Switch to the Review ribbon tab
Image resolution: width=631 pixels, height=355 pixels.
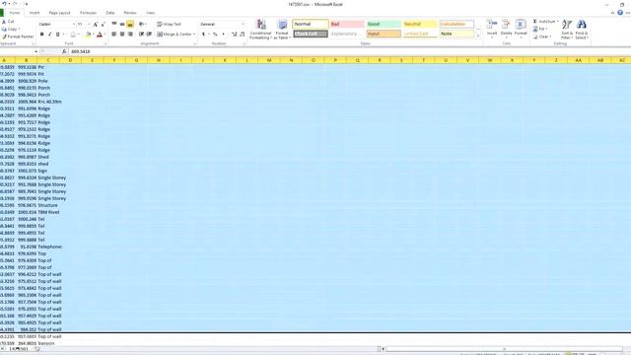tap(129, 13)
